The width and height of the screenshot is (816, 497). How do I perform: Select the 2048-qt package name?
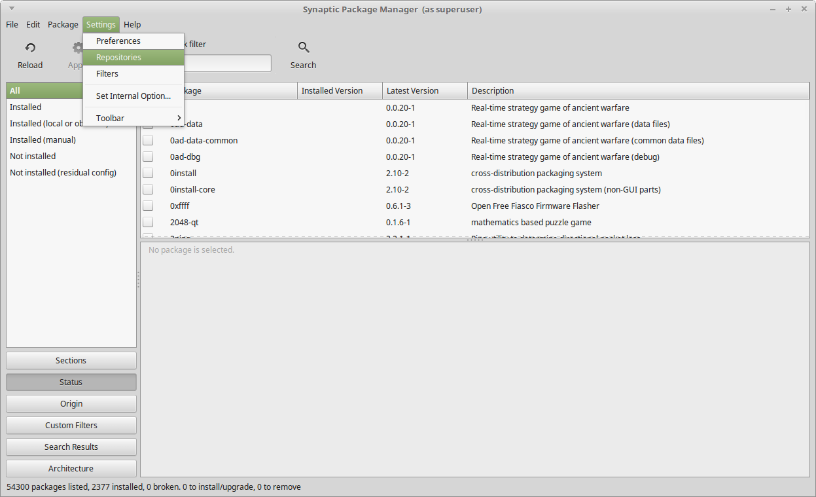point(185,222)
